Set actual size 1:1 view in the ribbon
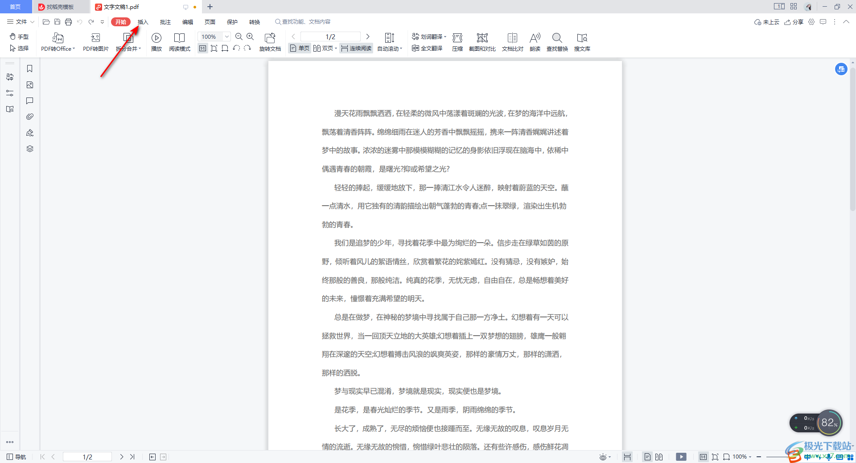This screenshot has height=463, width=856. tap(203, 48)
